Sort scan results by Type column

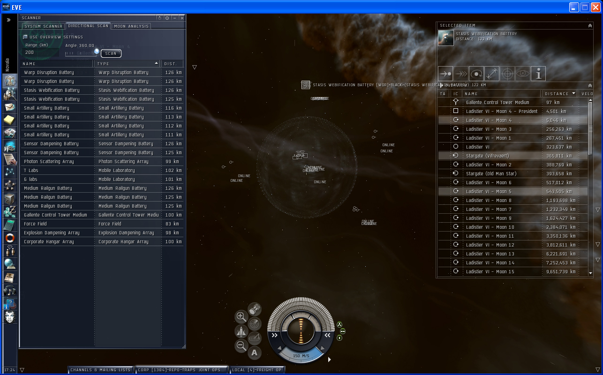[x=128, y=63]
